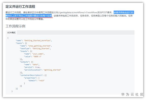Viewport: 146px width, 100px height.
Task: Click the highlighted sentence 该请求将按应运行的
Action: click(123, 12)
